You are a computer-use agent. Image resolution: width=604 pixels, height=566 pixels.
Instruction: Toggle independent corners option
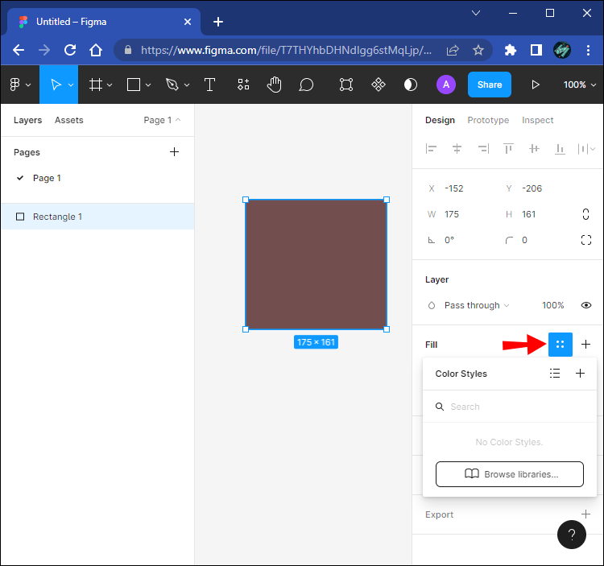tap(585, 240)
